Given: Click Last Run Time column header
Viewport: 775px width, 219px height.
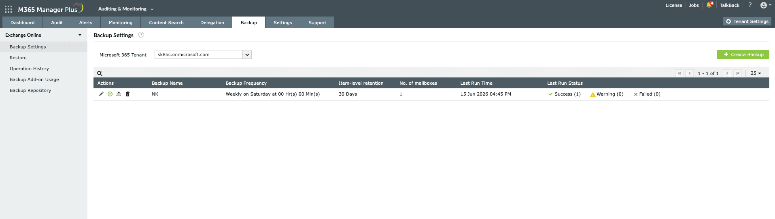Looking at the screenshot, I should coord(476,83).
